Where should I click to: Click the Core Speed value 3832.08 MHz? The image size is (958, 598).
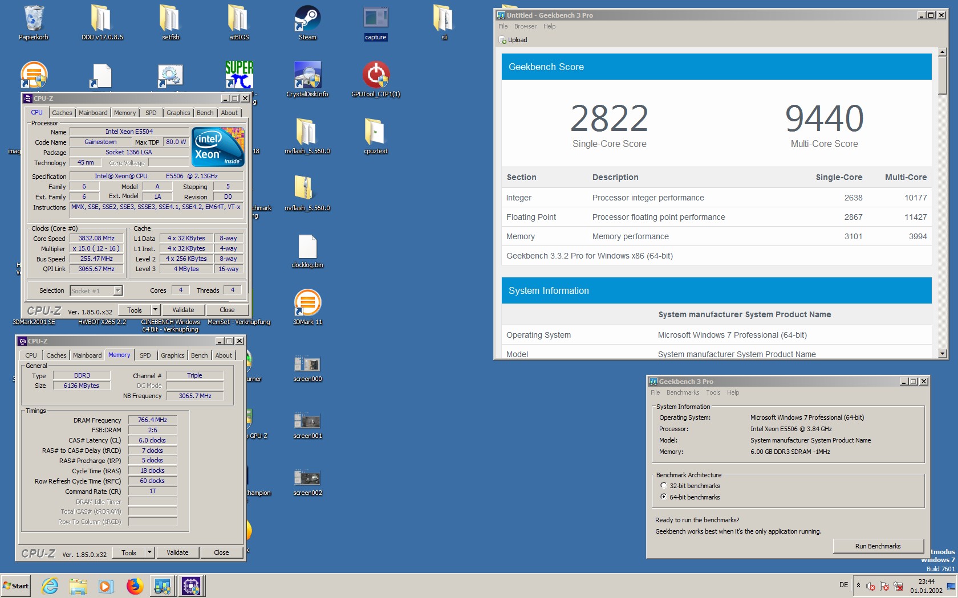(x=96, y=239)
